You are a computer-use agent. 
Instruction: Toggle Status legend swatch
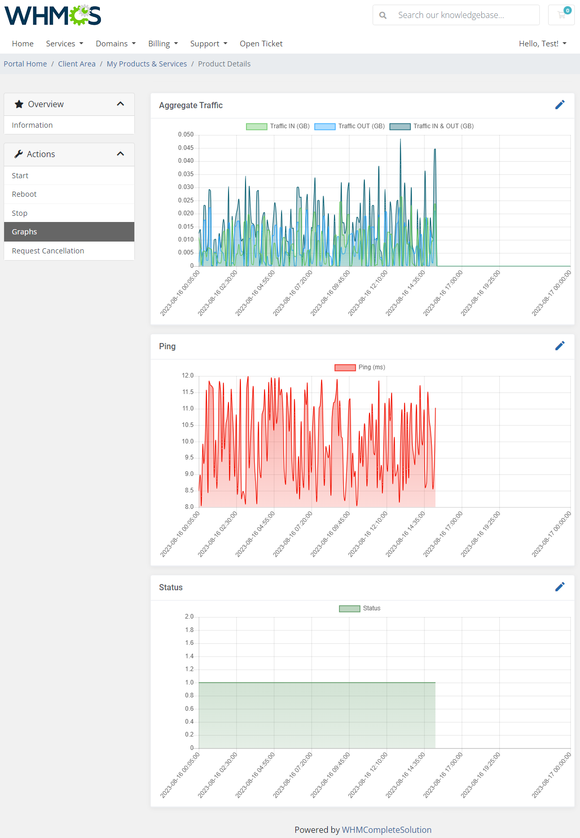click(349, 608)
